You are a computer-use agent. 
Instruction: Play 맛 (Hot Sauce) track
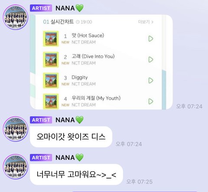(151, 39)
